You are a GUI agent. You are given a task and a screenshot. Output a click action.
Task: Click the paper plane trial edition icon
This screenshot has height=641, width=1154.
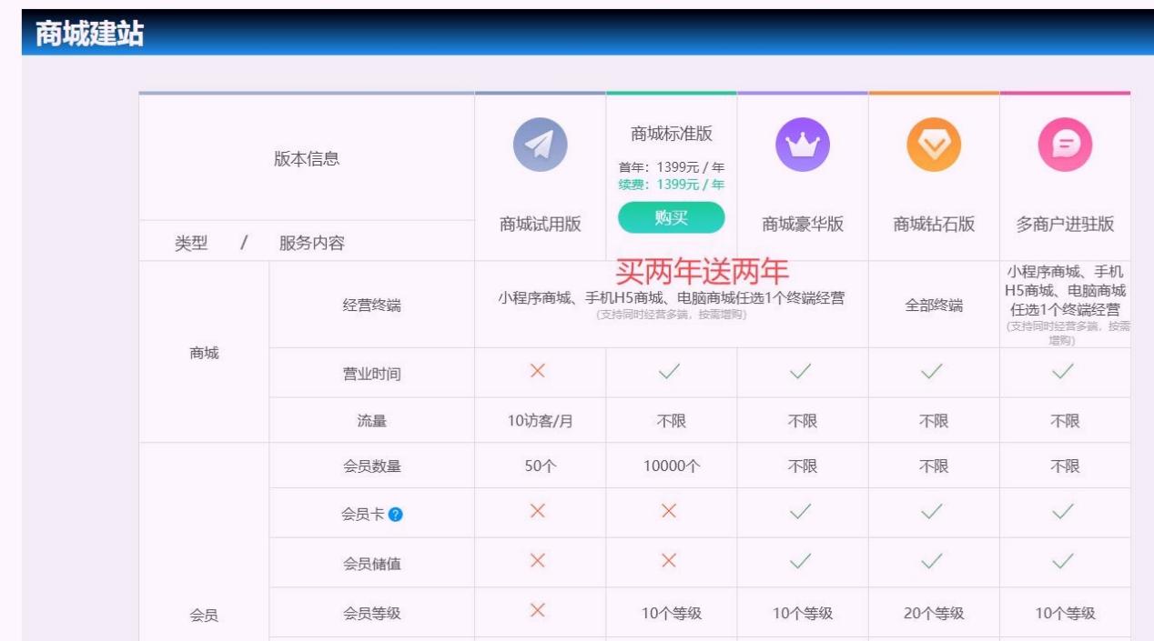click(540, 145)
